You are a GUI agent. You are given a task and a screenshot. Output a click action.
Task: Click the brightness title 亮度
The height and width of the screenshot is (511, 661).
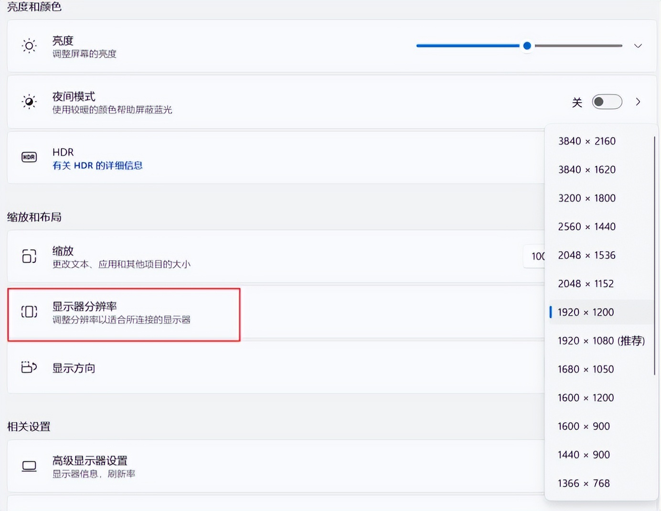tap(63, 41)
